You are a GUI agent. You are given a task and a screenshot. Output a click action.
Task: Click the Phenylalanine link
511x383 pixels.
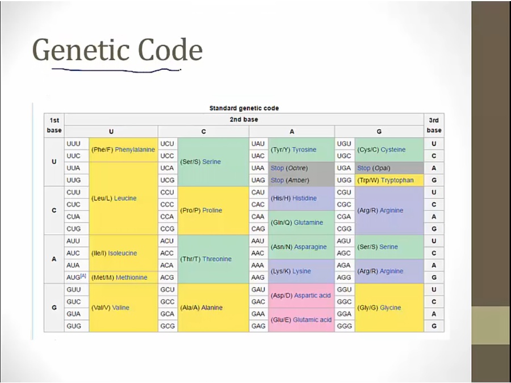(x=135, y=150)
